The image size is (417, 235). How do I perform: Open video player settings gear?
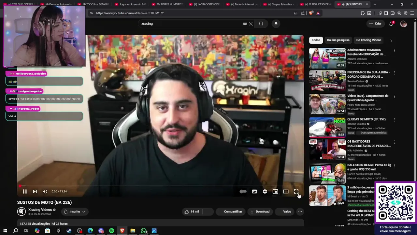point(265,192)
